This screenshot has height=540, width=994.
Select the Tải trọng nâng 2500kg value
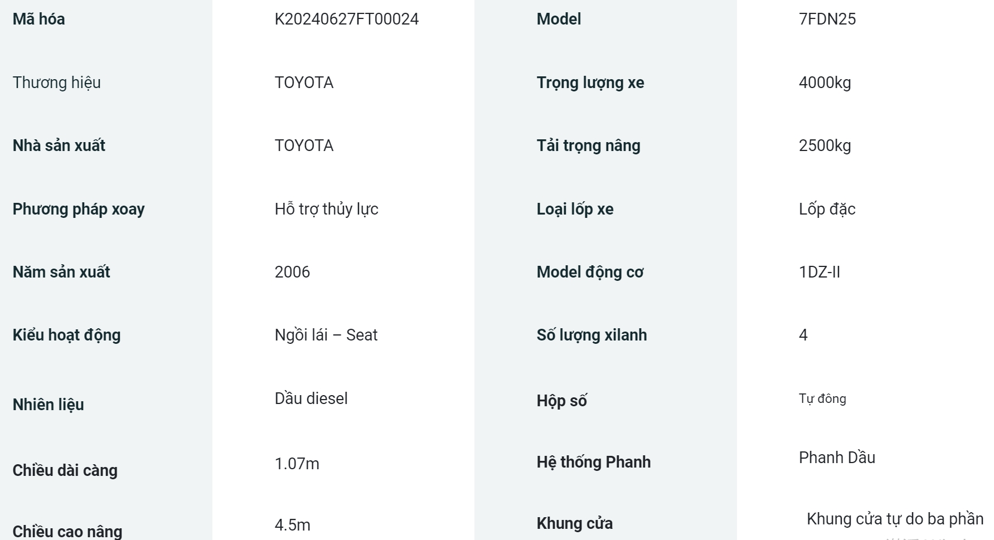(x=825, y=145)
